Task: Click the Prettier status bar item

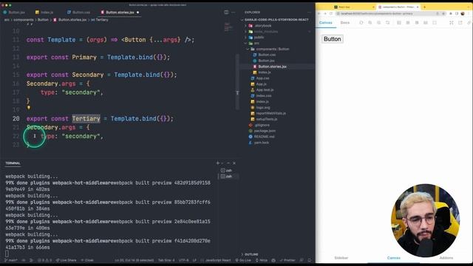Action: pyautogui.click(x=287, y=260)
